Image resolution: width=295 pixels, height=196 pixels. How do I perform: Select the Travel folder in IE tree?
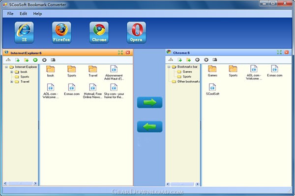coord(25,82)
